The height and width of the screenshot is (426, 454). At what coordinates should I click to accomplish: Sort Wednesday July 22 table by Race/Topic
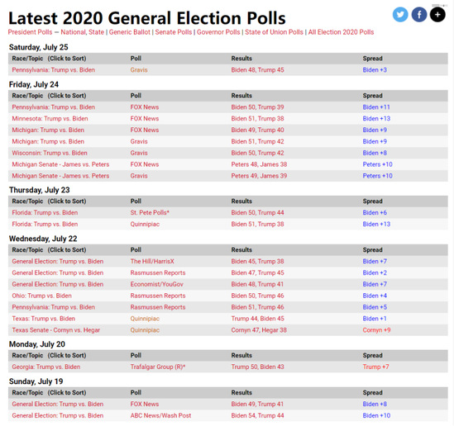(49, 250)
